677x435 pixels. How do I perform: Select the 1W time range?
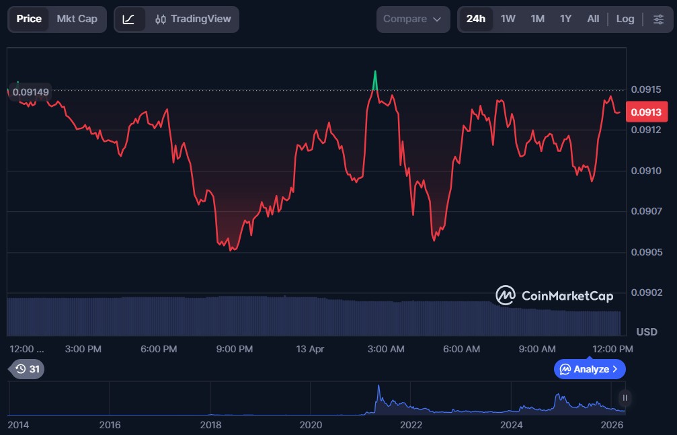pos(508,19)
